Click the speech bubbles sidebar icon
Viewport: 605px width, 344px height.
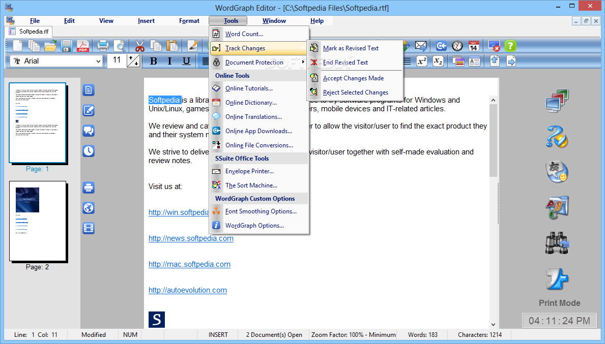[x=89, y=131]
